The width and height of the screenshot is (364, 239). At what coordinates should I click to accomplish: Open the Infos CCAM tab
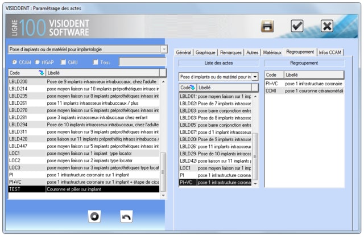pos(331,52)
